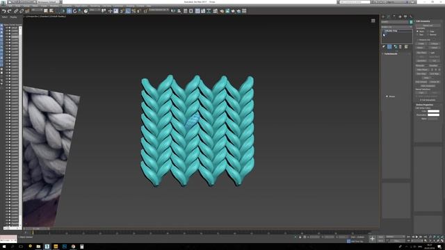Open the selection filter dropdown in toolbar
The image size is (445, 250).
(37, 10)
